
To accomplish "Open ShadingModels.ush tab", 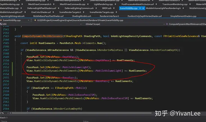I will [x=82, y=16].
